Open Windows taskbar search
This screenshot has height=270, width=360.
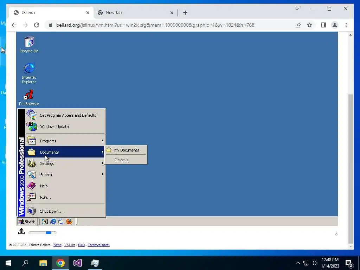pyautogui.click(x=25, y=263)
